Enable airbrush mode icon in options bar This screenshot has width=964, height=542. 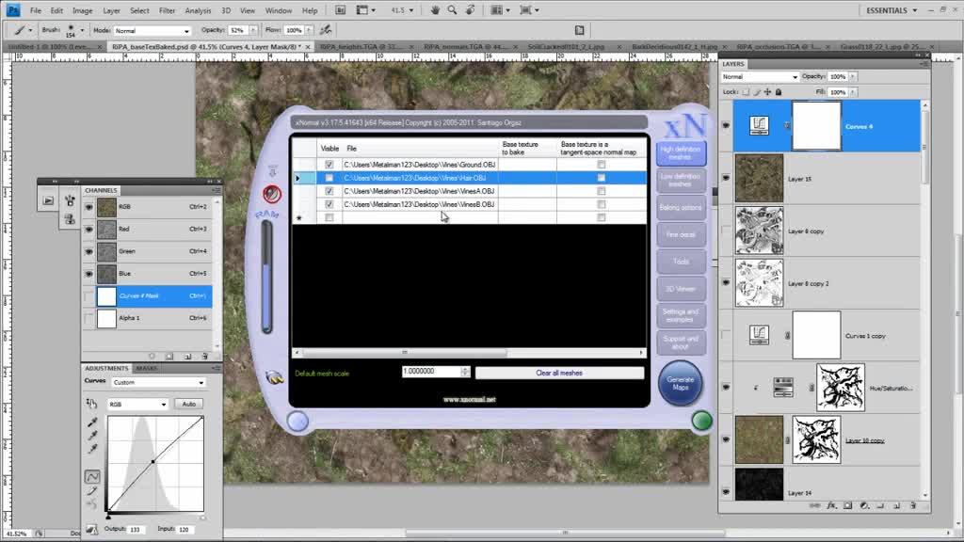point(326,29)
